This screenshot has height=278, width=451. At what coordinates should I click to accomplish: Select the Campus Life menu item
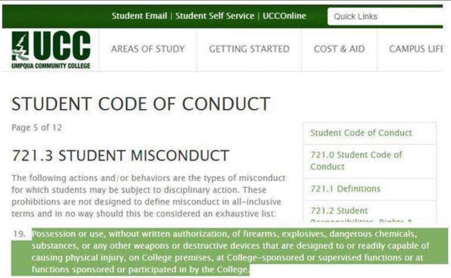[x=416, y=49]
